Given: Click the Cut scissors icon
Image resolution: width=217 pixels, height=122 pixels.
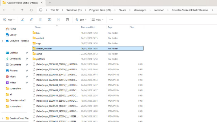Looking at the screenshot, I should click(23, 20).
